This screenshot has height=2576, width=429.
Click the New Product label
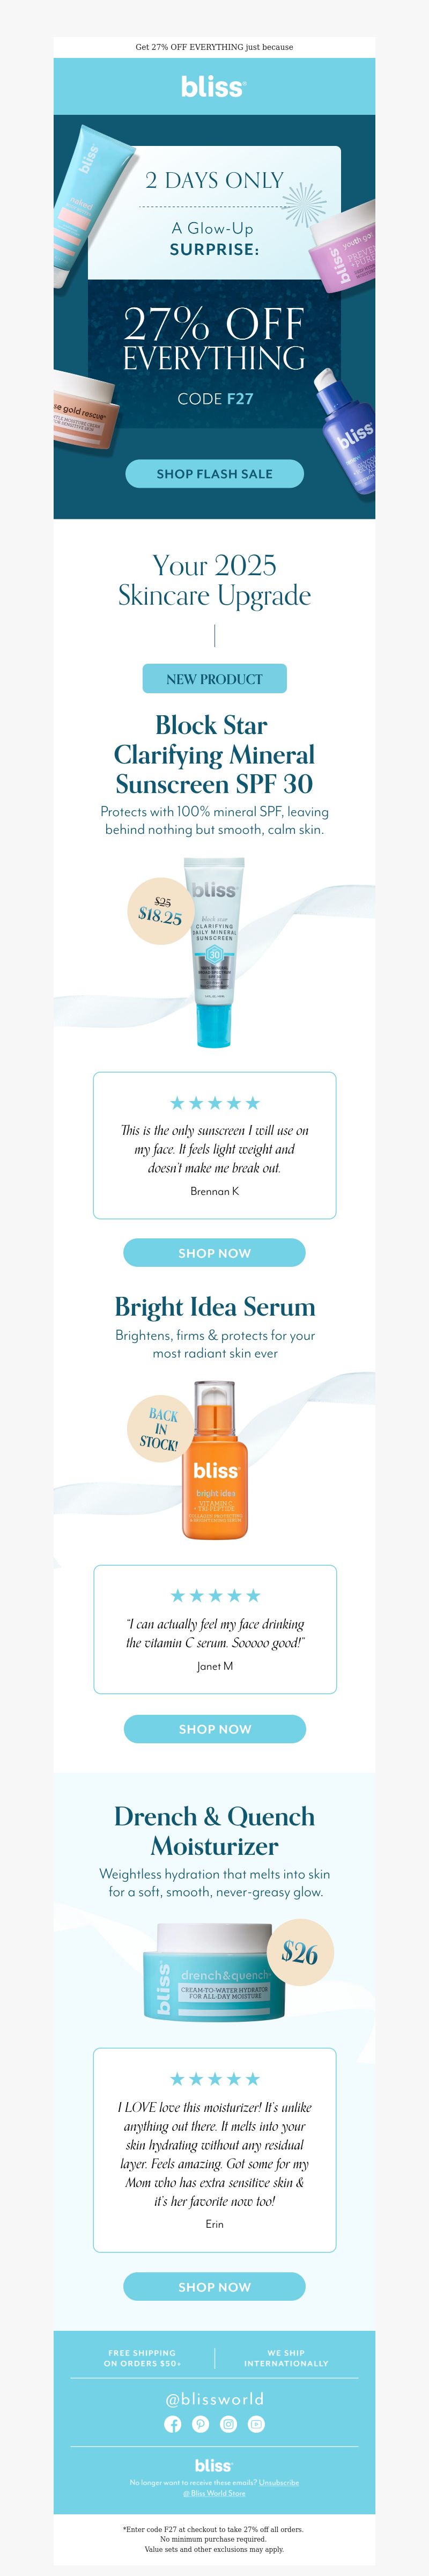coord(214,678)
